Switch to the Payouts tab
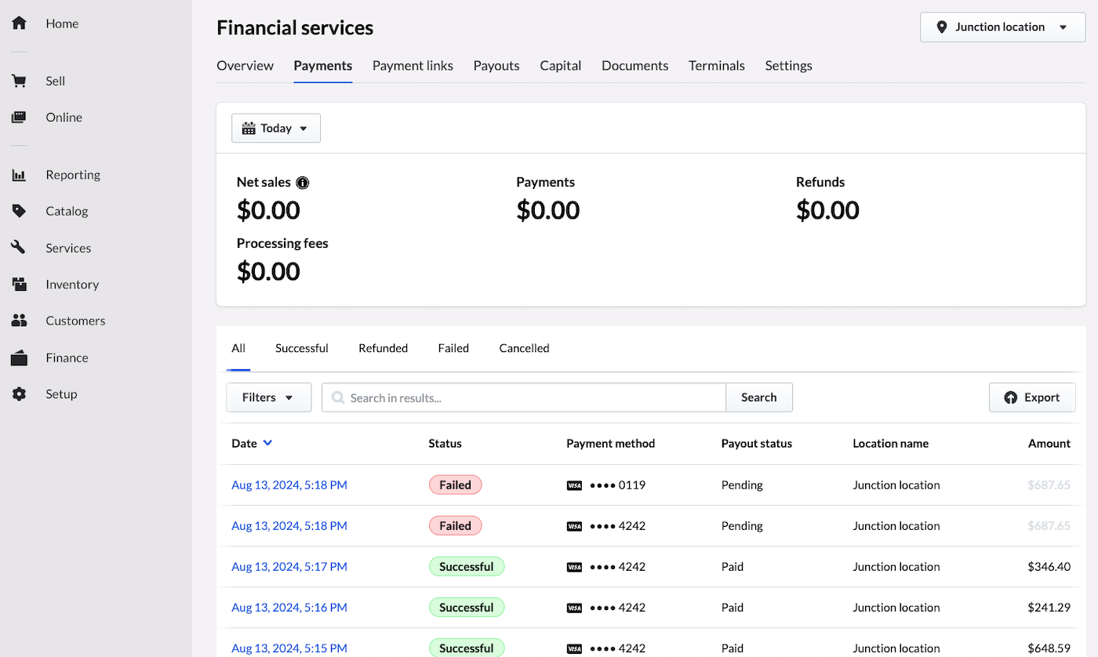 pyautogui.click(x=496, y=66)
